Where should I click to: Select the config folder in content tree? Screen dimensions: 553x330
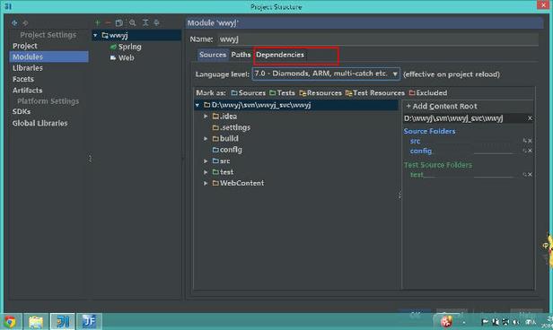[x=227, y=150]
